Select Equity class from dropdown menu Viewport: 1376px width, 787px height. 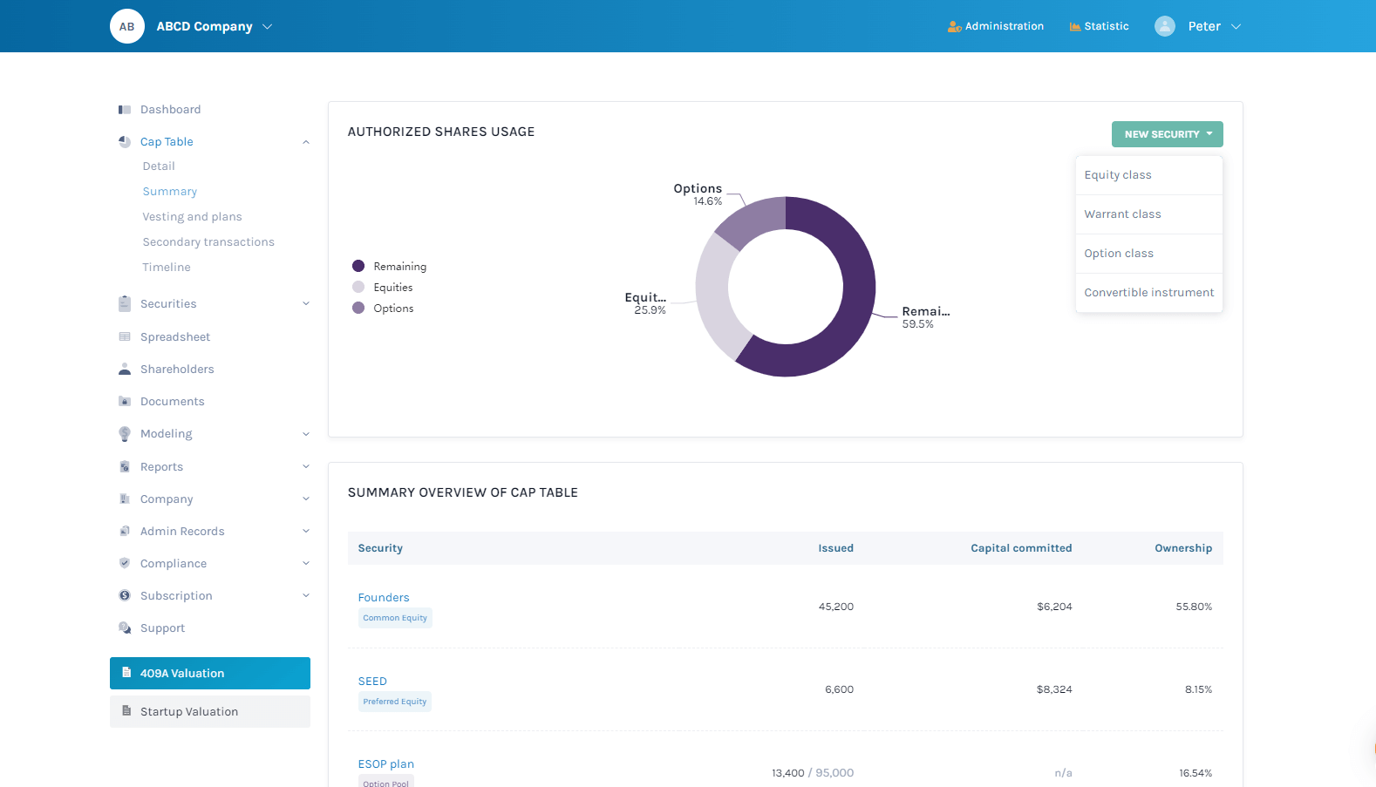point(1149,175)
